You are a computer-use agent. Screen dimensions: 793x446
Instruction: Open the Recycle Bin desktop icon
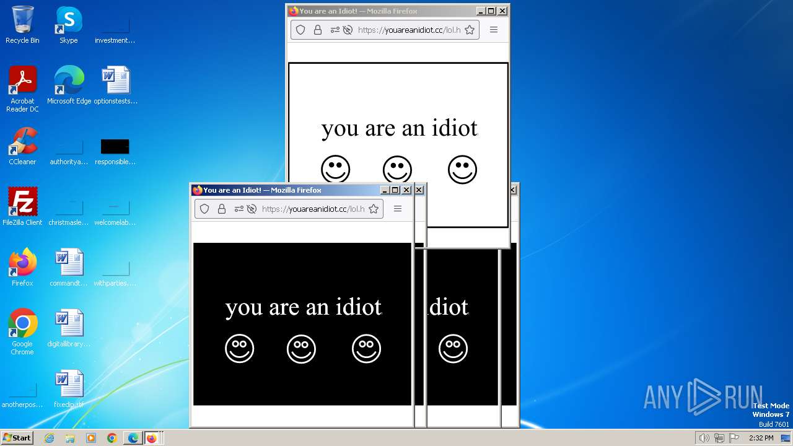[x=22, y=25]
